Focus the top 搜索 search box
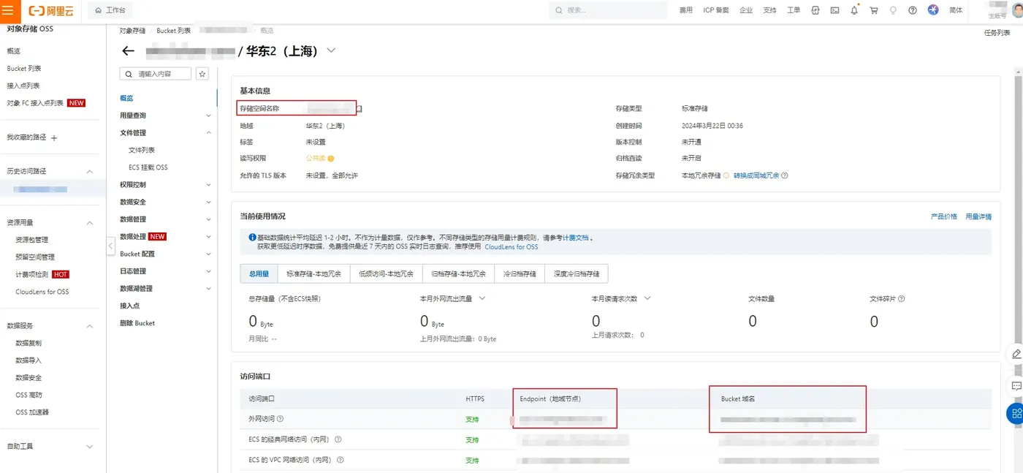Screen dimensions: 1023x473 pos(608,10)
